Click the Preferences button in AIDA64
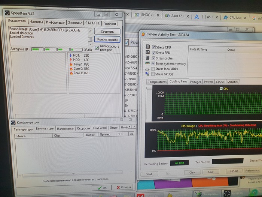 tap(252, 171)
